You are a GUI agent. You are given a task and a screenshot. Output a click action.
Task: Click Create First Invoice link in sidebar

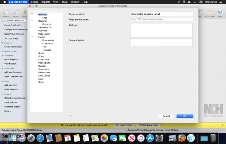tap(13, 25)
